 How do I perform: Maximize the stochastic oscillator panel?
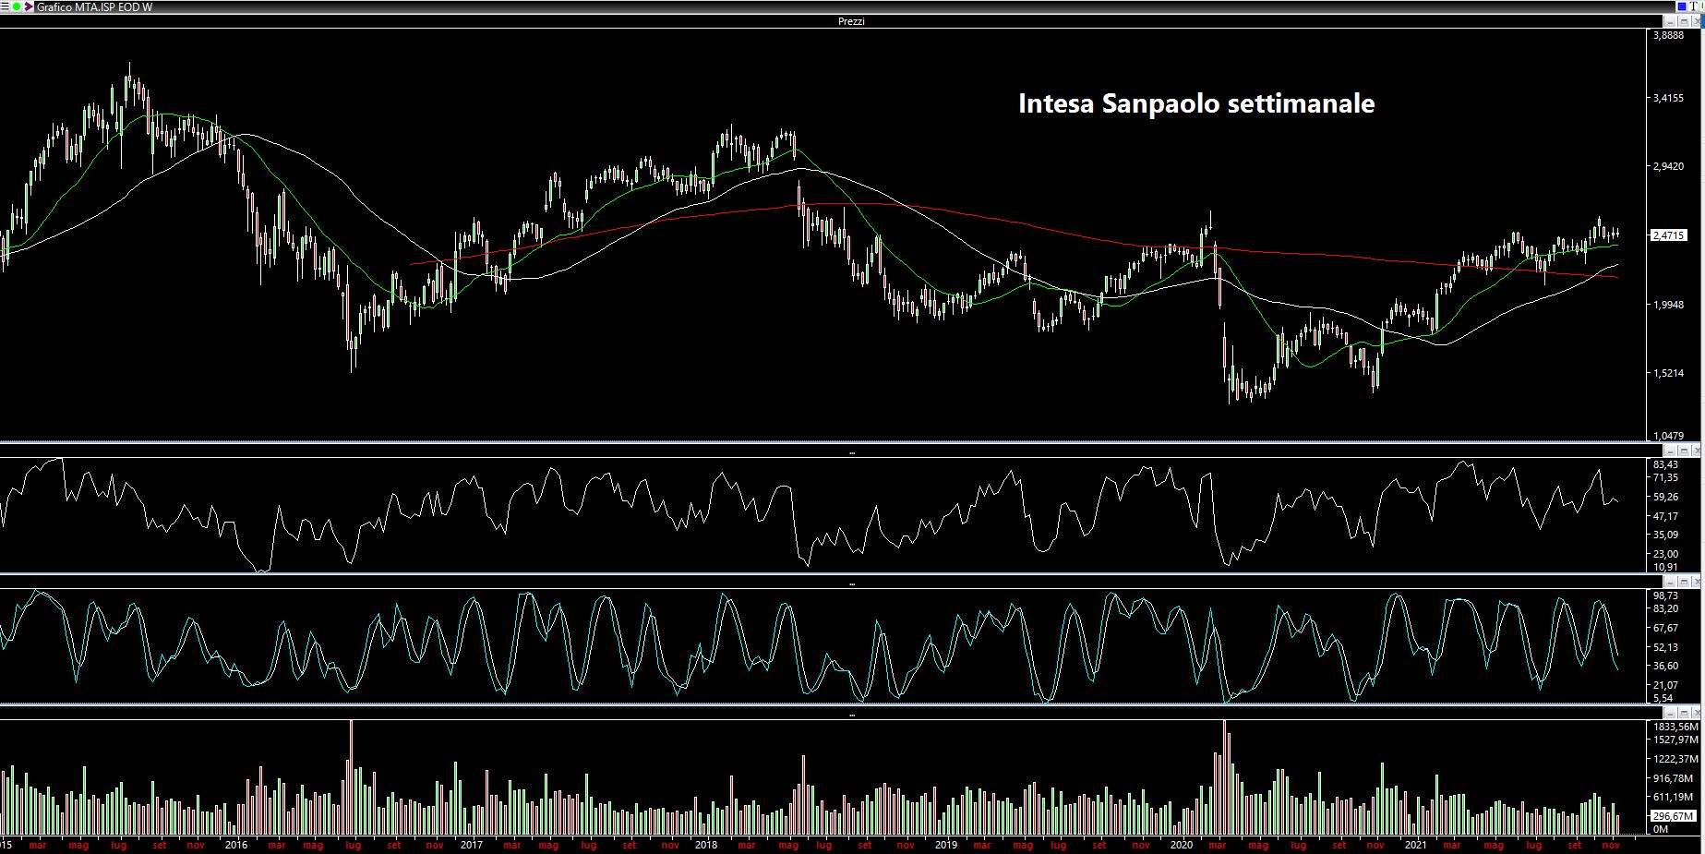click(1684, 582)
